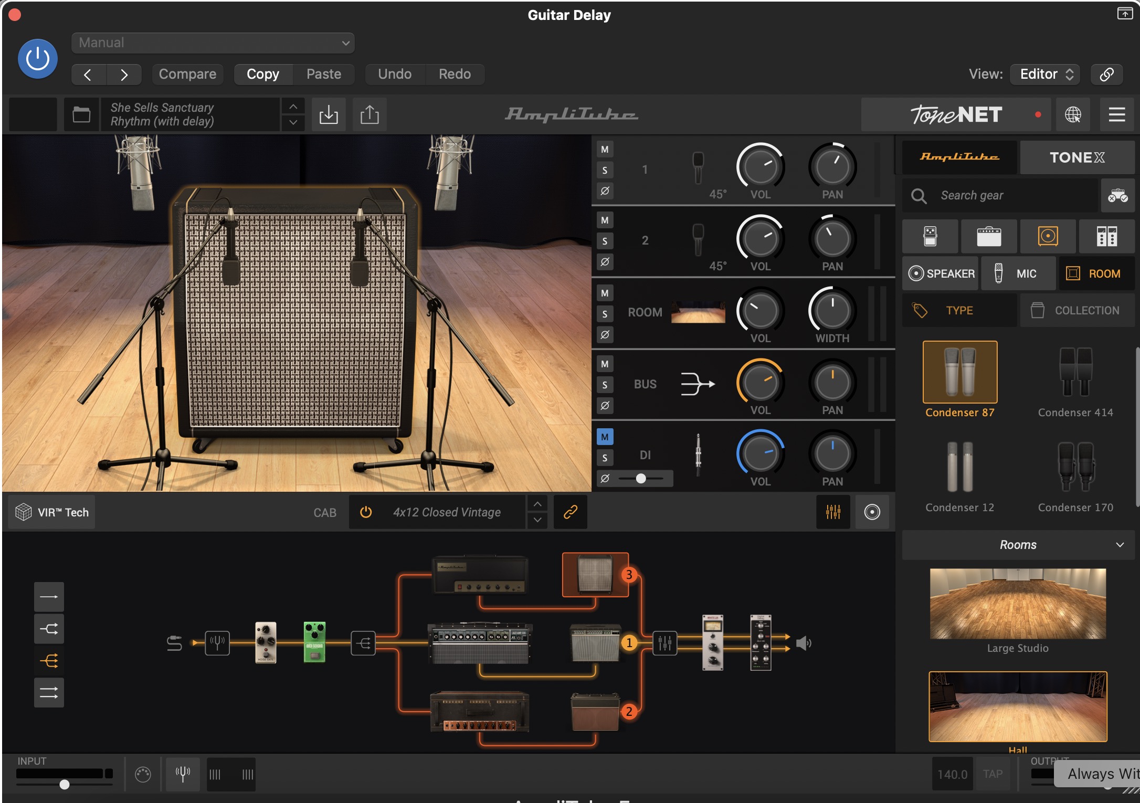1140x803 pixels.
Task: Select the two-way split routing icon
Action: click(49, 628)
